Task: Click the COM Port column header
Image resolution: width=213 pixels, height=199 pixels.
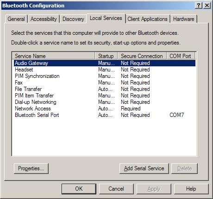Action: coord(181,56)
